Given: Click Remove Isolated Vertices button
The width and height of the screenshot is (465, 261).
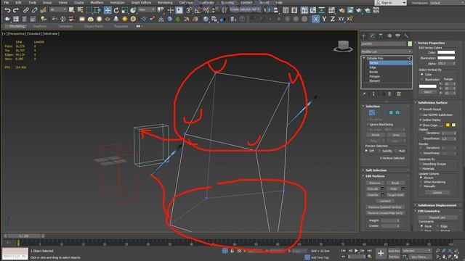Looking at the screenshot, I should [385, 207].
